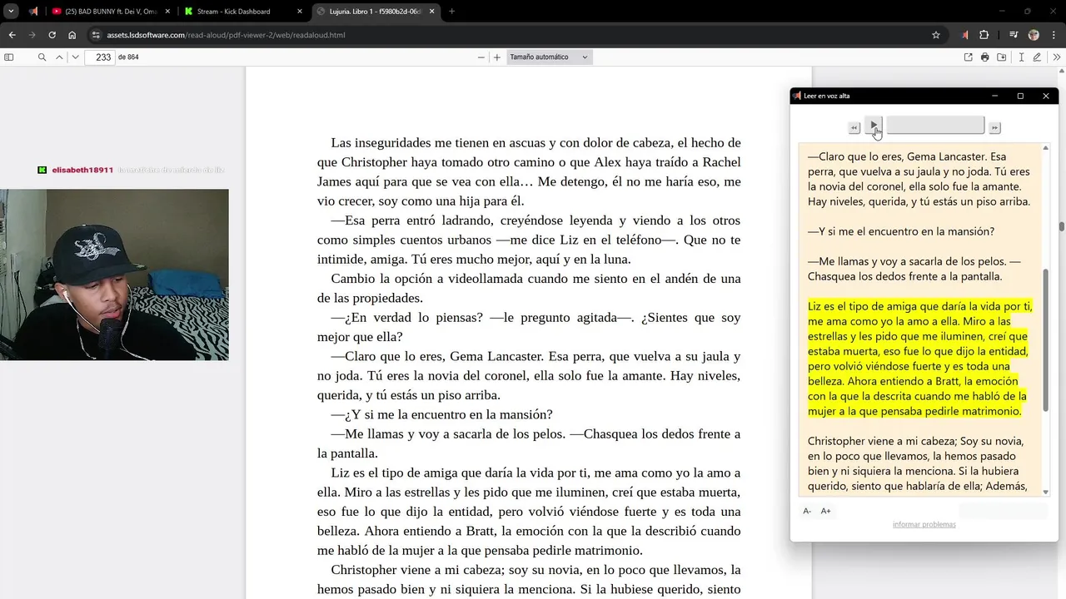Select the draw pencil tool
The height and width of the screenshot is (599, 1066).
[x=1037, y=57]
